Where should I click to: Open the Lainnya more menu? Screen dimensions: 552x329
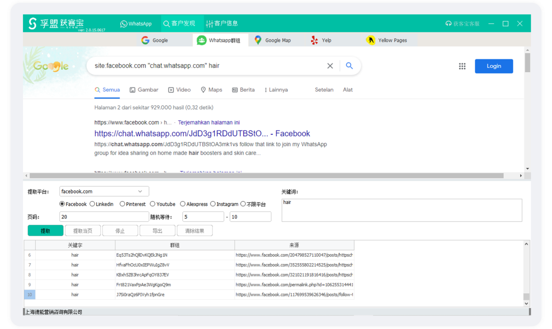coord(276,90)
